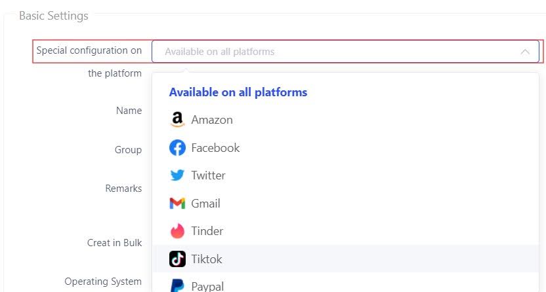The height and width of the screenshot is (292, 546).
Task: Click the Gmail envelope icon
Action: click(x=177, y=204)
